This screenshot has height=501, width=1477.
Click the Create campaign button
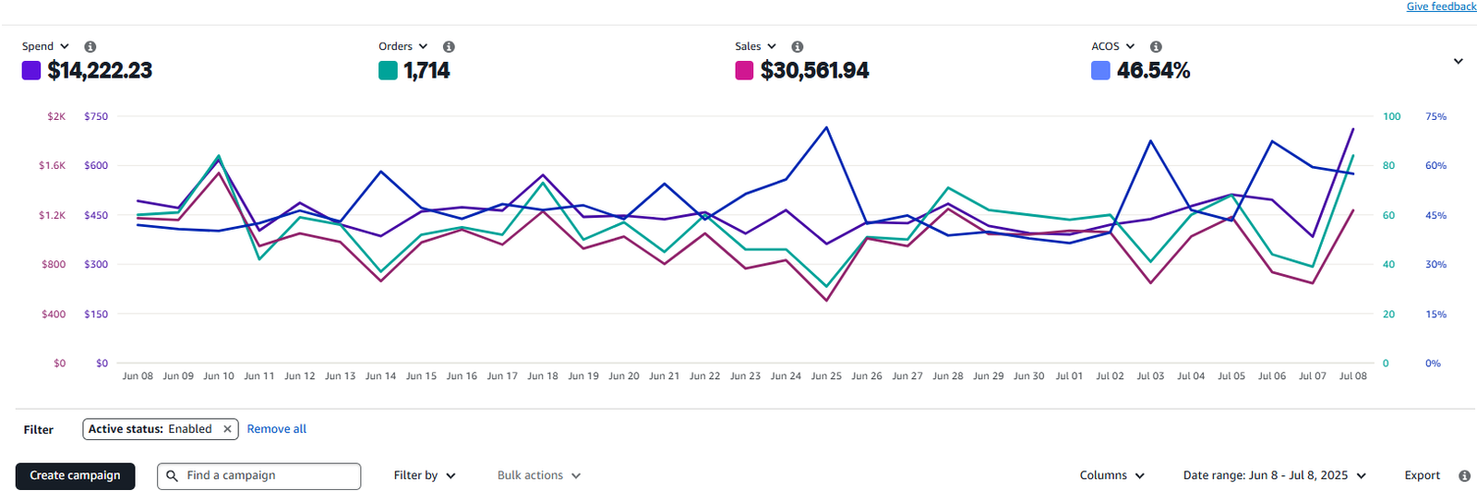click(75, 476)
